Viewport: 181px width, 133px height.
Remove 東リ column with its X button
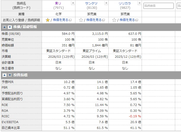pyautogui.click(x=73, y=3)
